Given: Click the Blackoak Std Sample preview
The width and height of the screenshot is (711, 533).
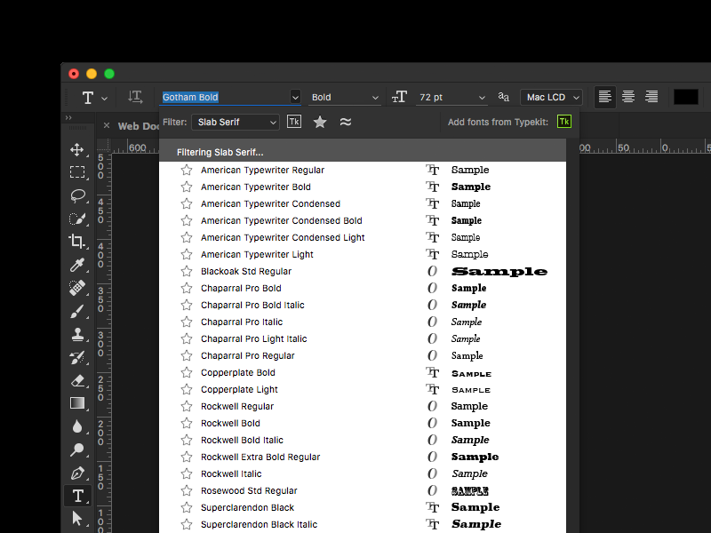Looking at the screenshot, I should (x=499, y=272).
